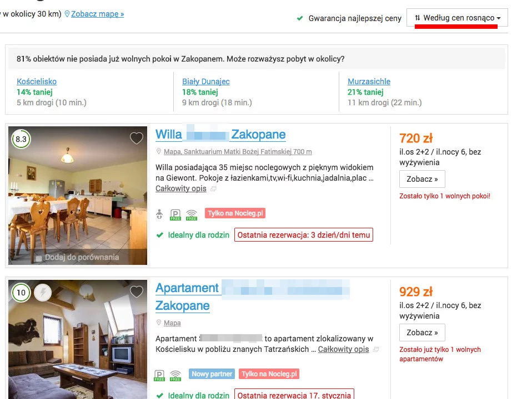Click 'Ostatnia rezerwacja: 3 dzień/dni temu' badge

coord(304,235)
